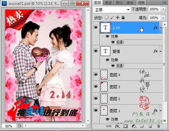Viewport: 169px width, 131px height.
Task: Click the status bar document info icon
Action: [19, 126]
